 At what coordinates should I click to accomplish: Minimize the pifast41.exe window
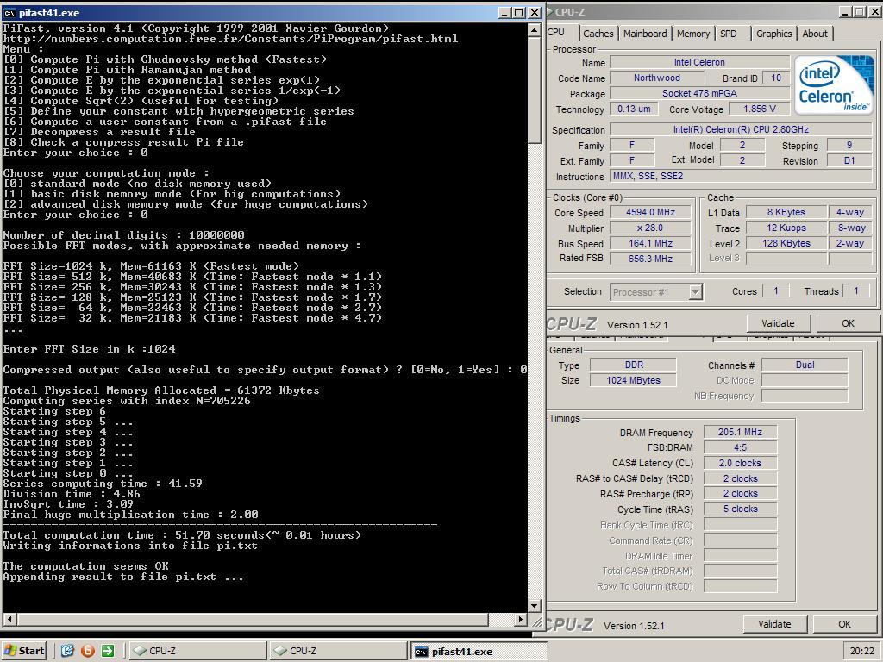[504, 12]
